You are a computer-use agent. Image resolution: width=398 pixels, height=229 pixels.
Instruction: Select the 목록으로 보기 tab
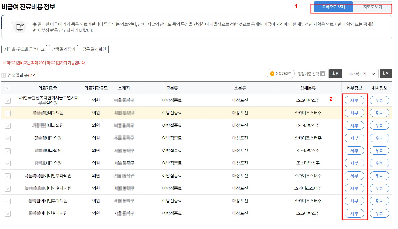coord(333,6)
